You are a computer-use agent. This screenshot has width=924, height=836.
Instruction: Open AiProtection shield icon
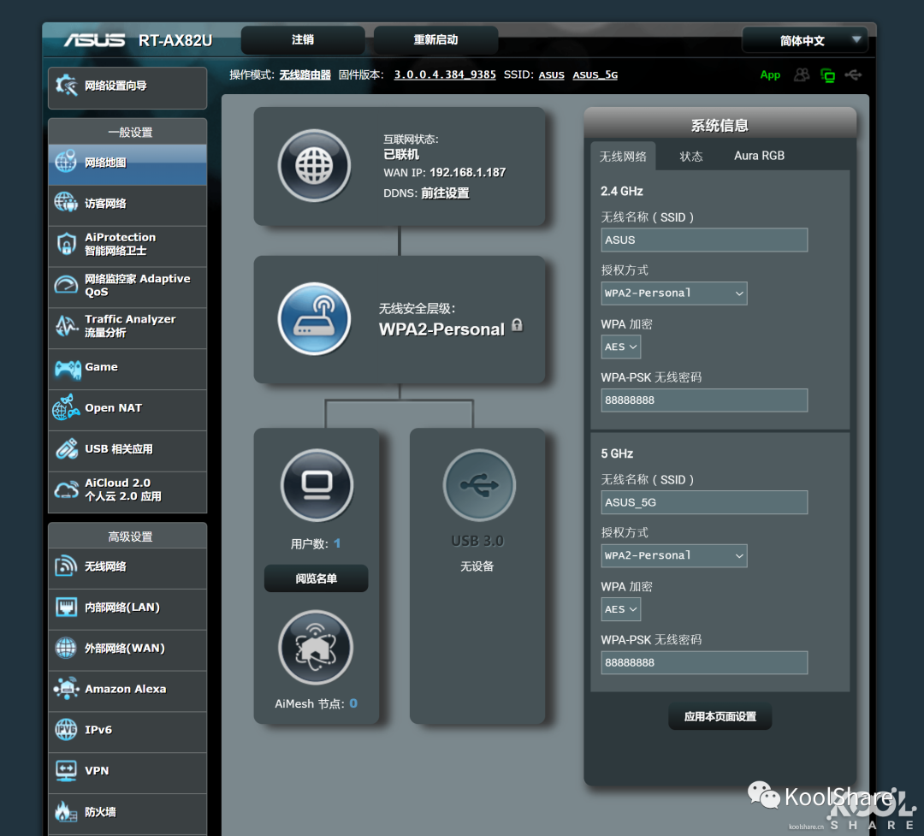66,244
